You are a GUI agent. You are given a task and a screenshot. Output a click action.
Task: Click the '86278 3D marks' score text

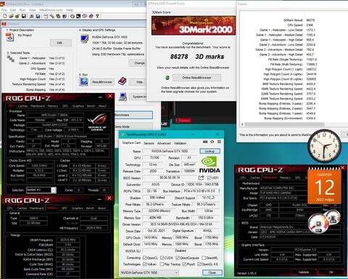pyautogui.click(x=197, y=57)
